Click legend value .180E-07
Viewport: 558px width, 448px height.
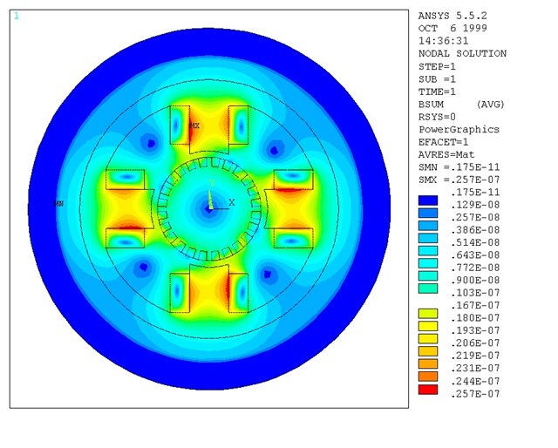(475, 318)
